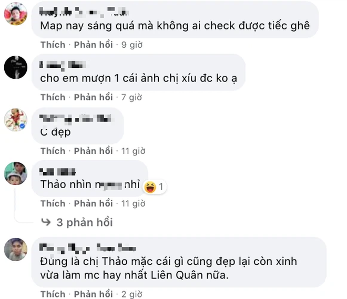Reply to the 'Map nay sáng quá' comment
This screenshot has width=347, height=299.
pos(93,45)
